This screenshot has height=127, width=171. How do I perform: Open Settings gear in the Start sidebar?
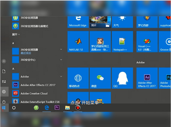click(x=4, y=91)
